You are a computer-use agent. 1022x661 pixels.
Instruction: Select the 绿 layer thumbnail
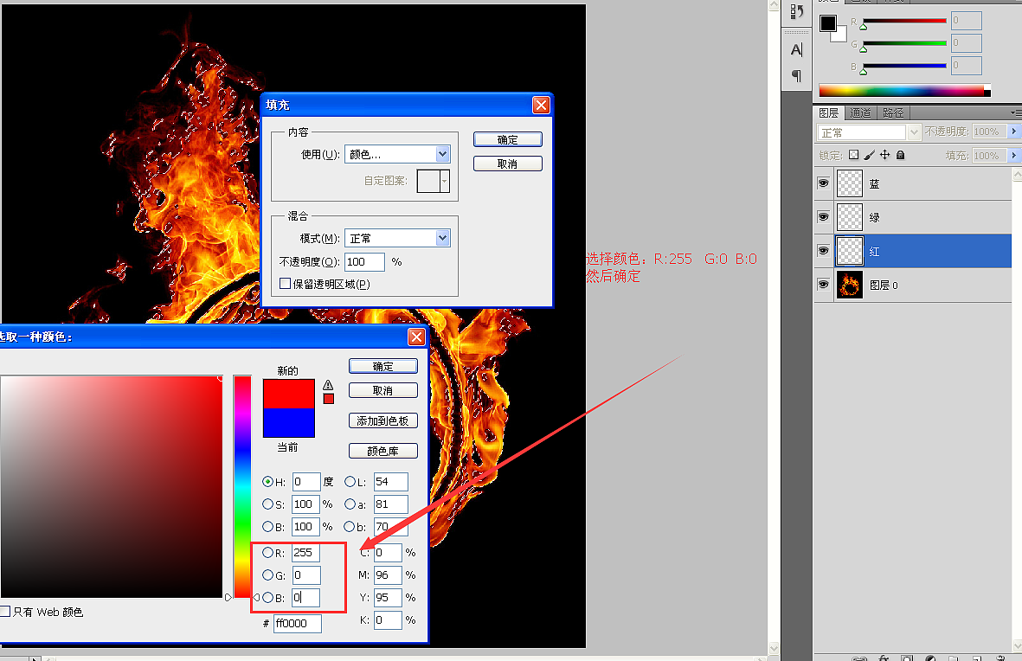849,217
